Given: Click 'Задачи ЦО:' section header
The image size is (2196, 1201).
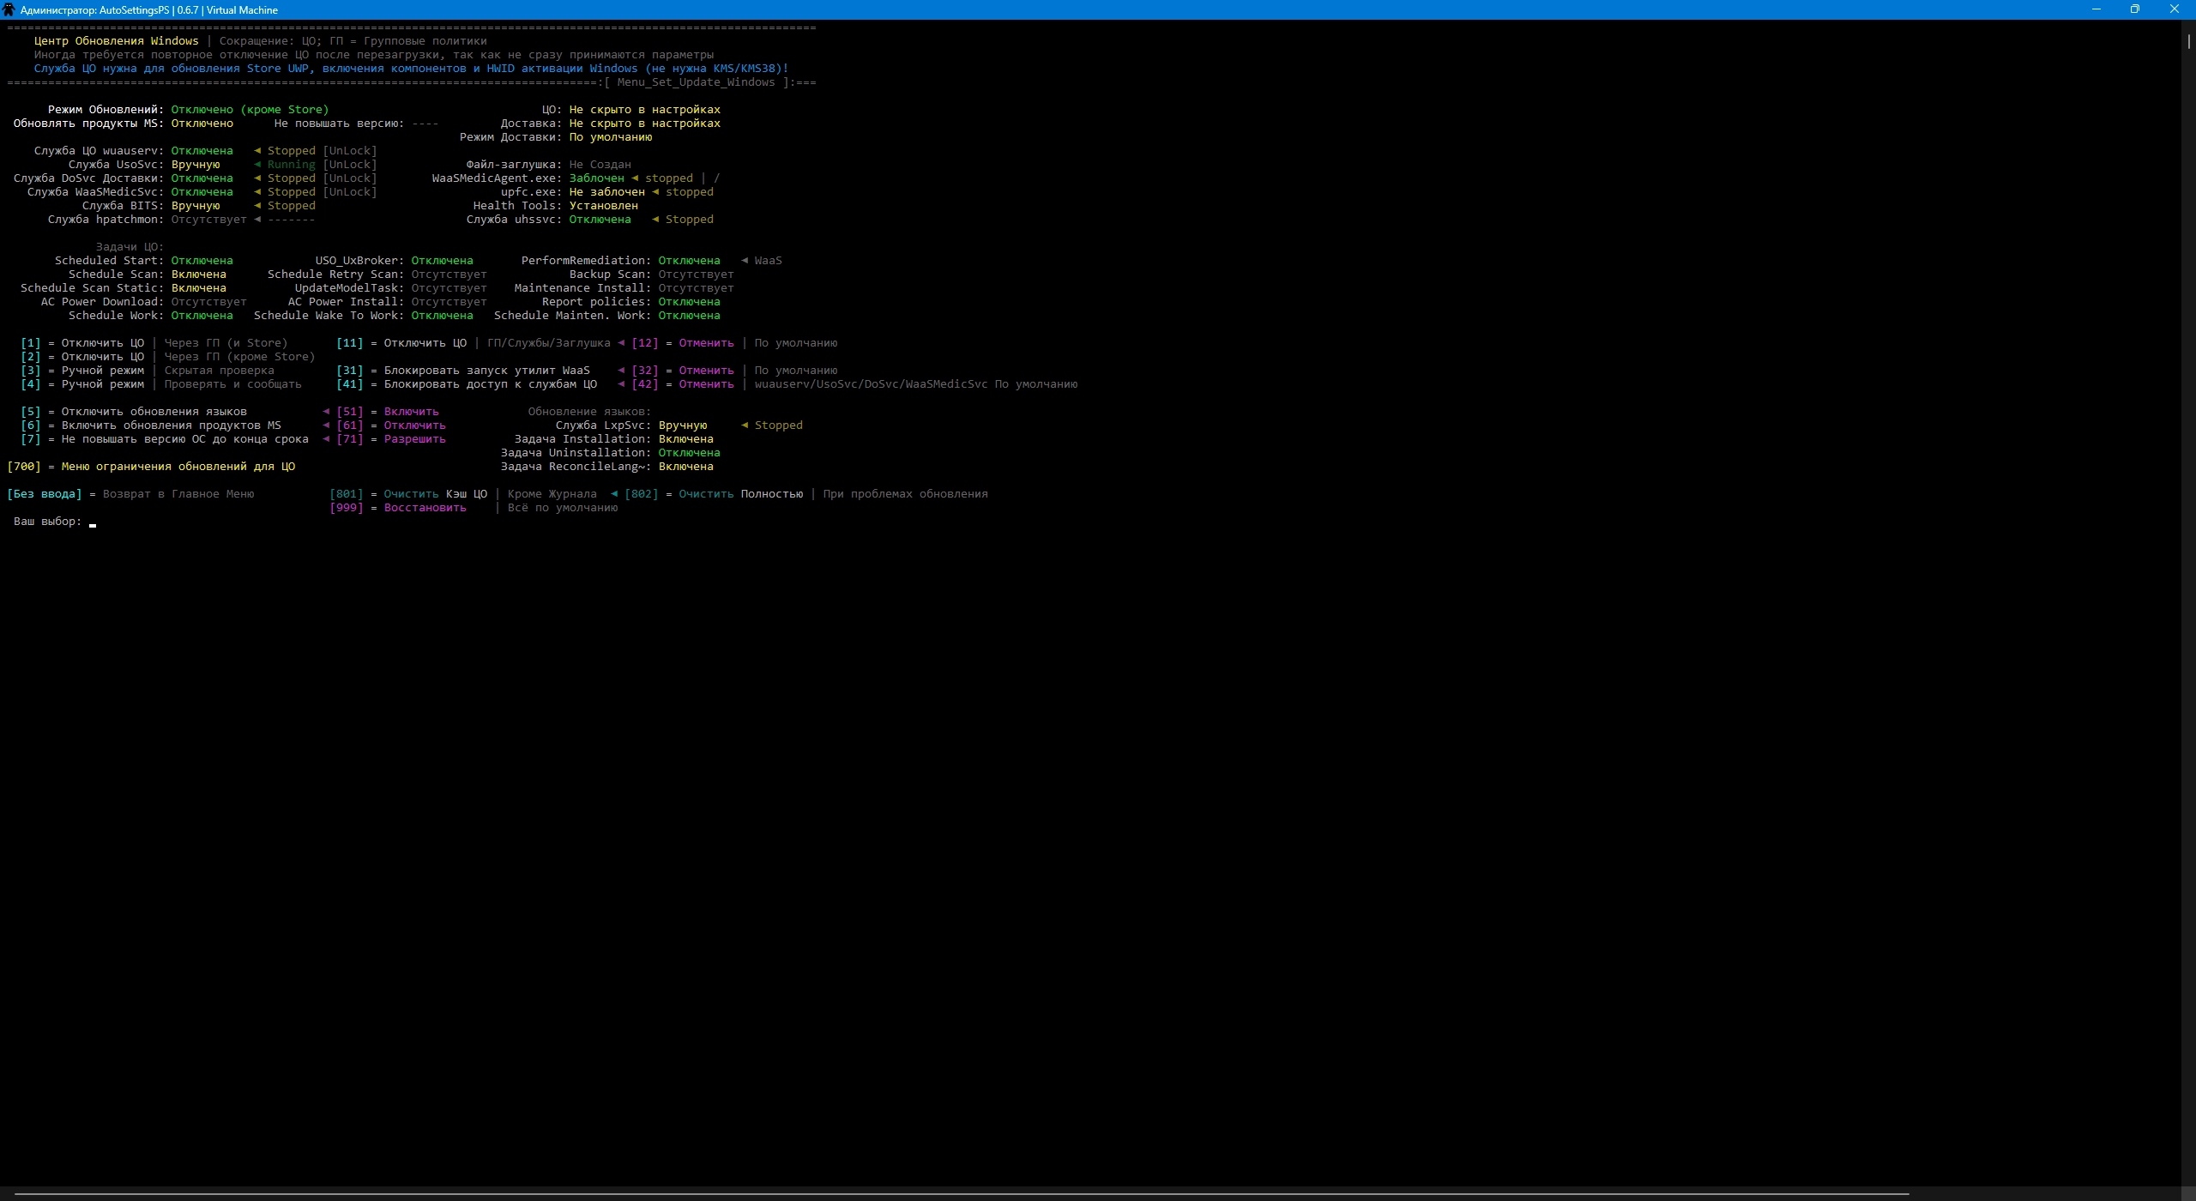Looking at the screenshot, I should [130, 247].
